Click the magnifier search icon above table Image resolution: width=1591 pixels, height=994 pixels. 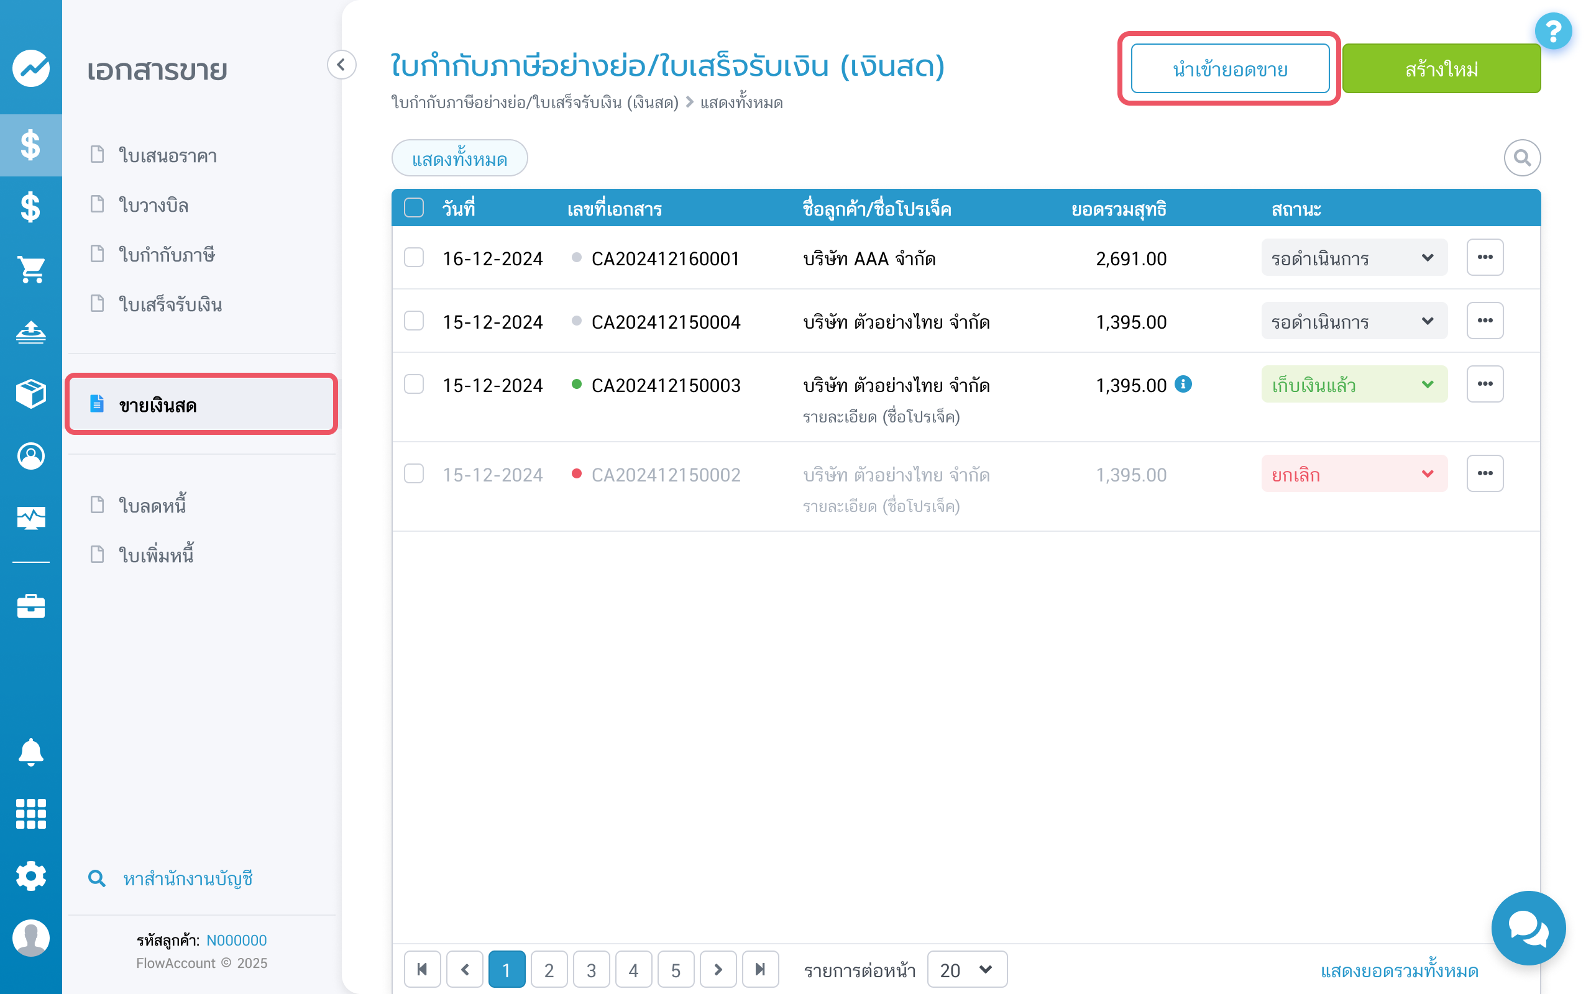(x=1521, y=158)
